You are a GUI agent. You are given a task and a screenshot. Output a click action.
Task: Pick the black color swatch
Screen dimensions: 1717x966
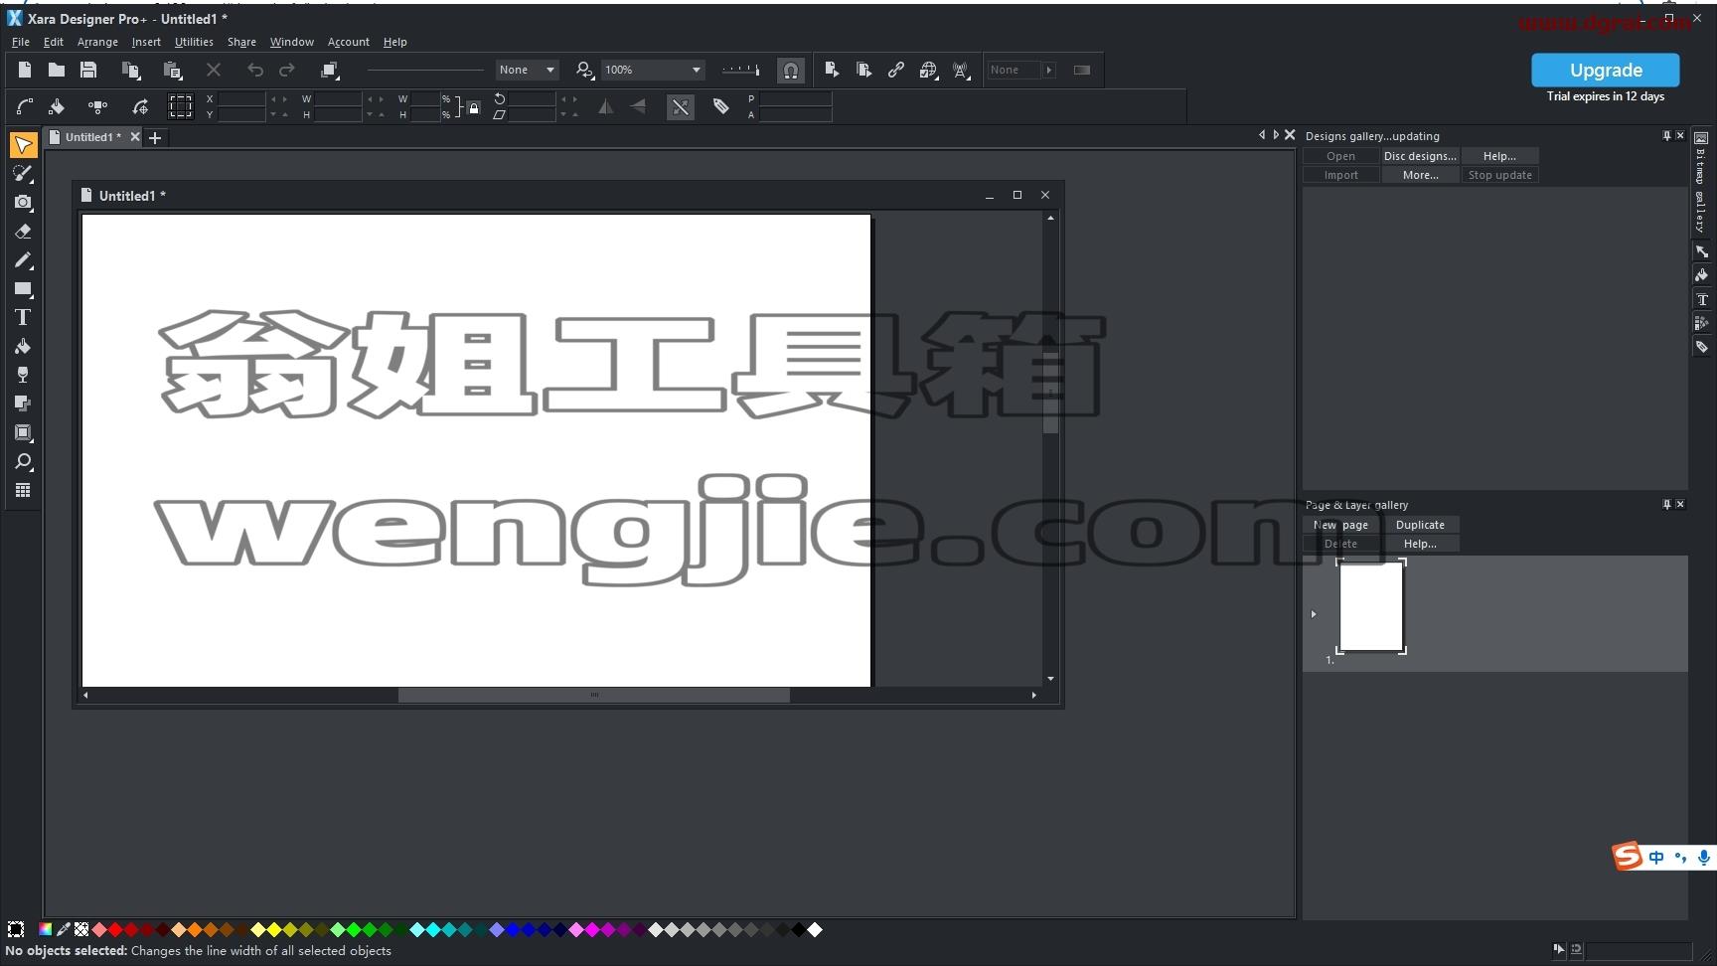click(799, 929)
